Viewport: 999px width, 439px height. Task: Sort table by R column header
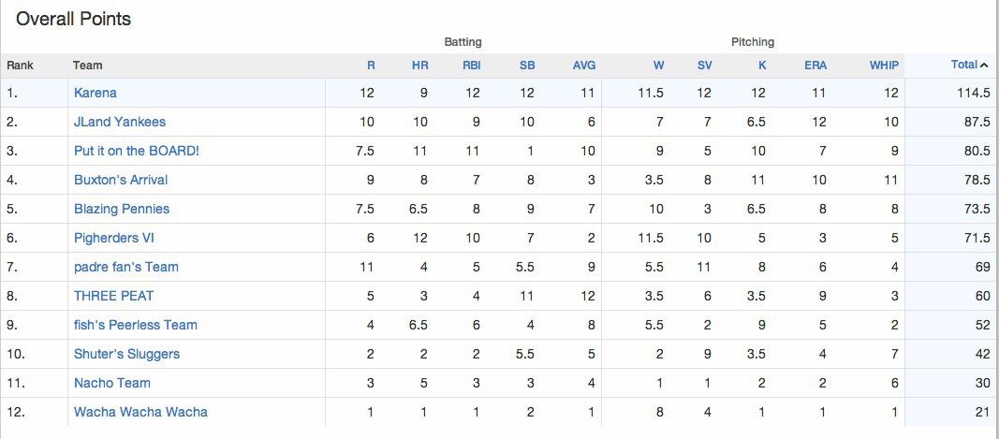click(x=371, y=66)
